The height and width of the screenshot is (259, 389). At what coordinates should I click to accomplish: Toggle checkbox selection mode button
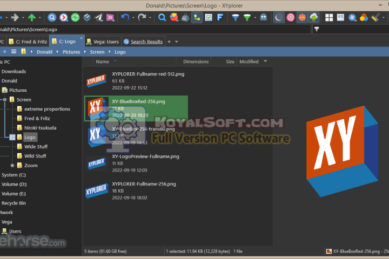coord(209,17)
